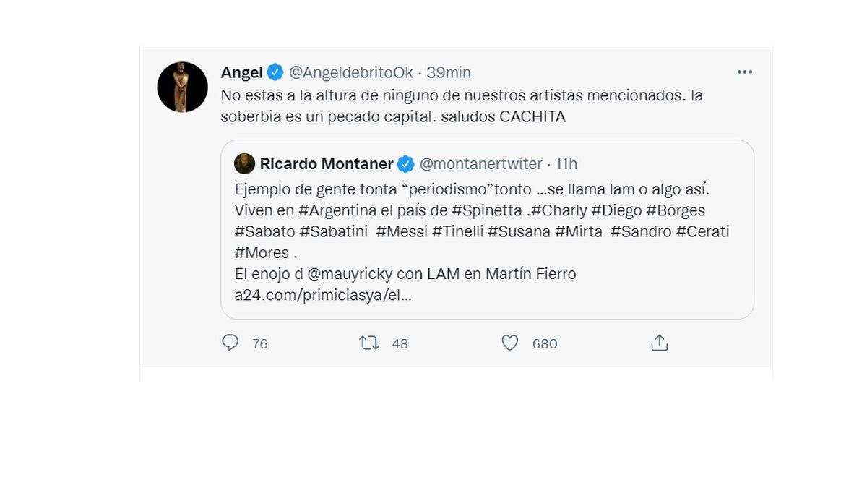Open the @AngeldebritoOk handle
The width and height of the screenshot is (867, 488).
pyautogui.click(x=351, y=72)
